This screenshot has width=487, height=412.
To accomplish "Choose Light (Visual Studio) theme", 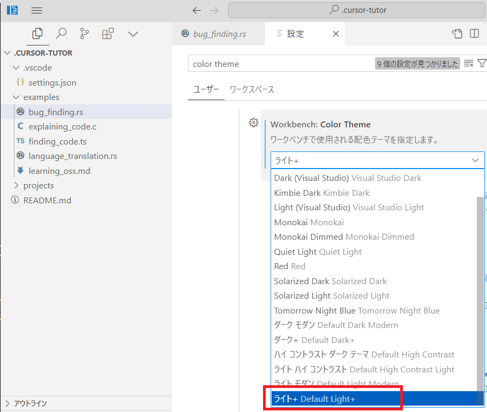I will click(374, 208).
